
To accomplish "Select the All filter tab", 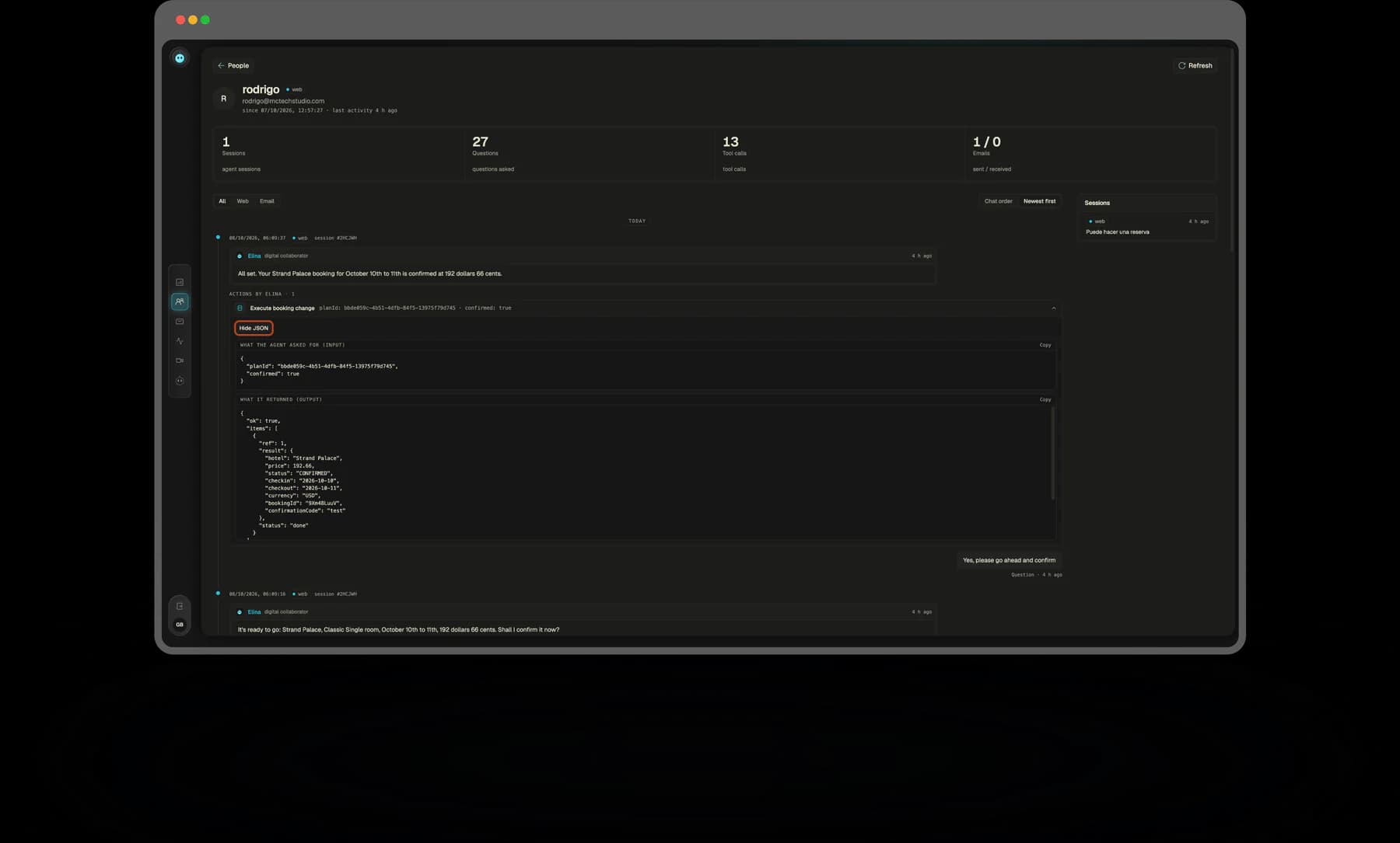I will pos(222,201).
